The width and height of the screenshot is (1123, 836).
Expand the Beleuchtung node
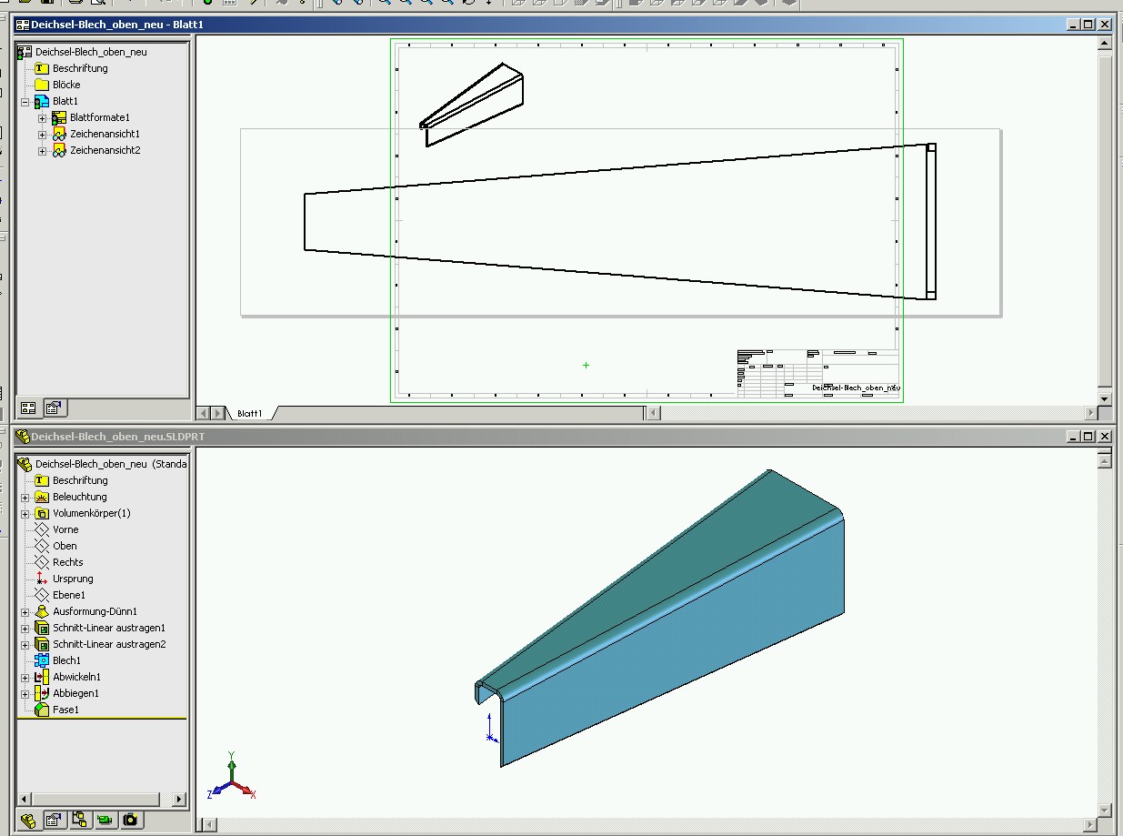point(25,497)
